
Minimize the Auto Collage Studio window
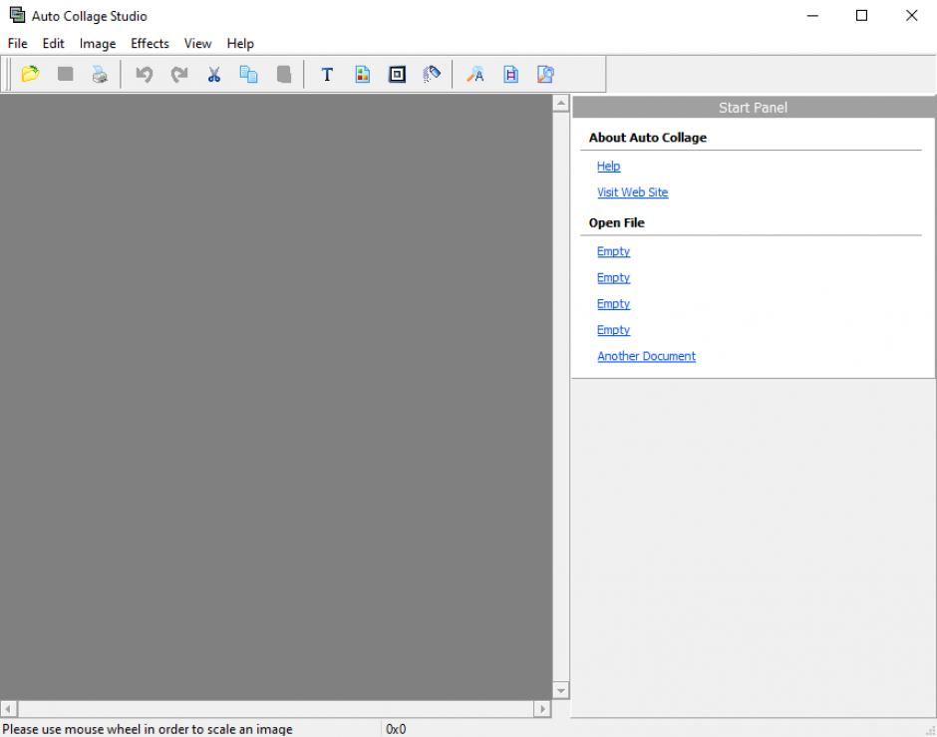[812, 16]
